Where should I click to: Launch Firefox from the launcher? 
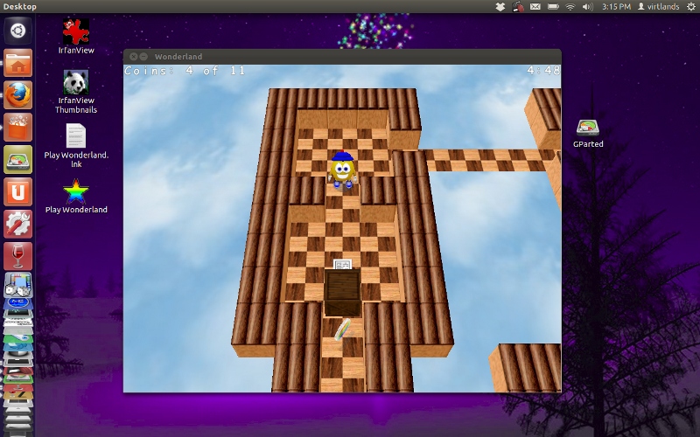pos(17,95)
